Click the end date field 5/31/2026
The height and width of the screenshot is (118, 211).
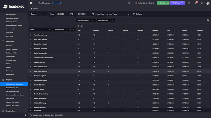(84, 14)
